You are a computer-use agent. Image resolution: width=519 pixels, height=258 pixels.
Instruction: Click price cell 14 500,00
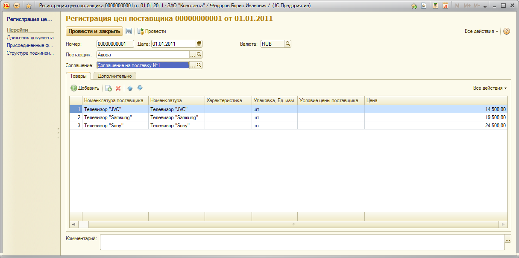point(436,109)
